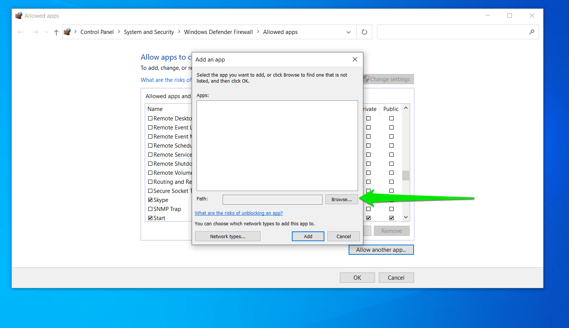Navigate back using the left arrow

point(21,32)
